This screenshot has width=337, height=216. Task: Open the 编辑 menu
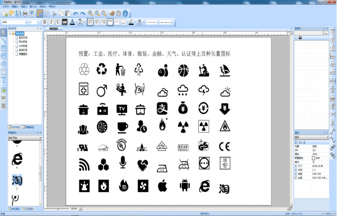(15, 6)
